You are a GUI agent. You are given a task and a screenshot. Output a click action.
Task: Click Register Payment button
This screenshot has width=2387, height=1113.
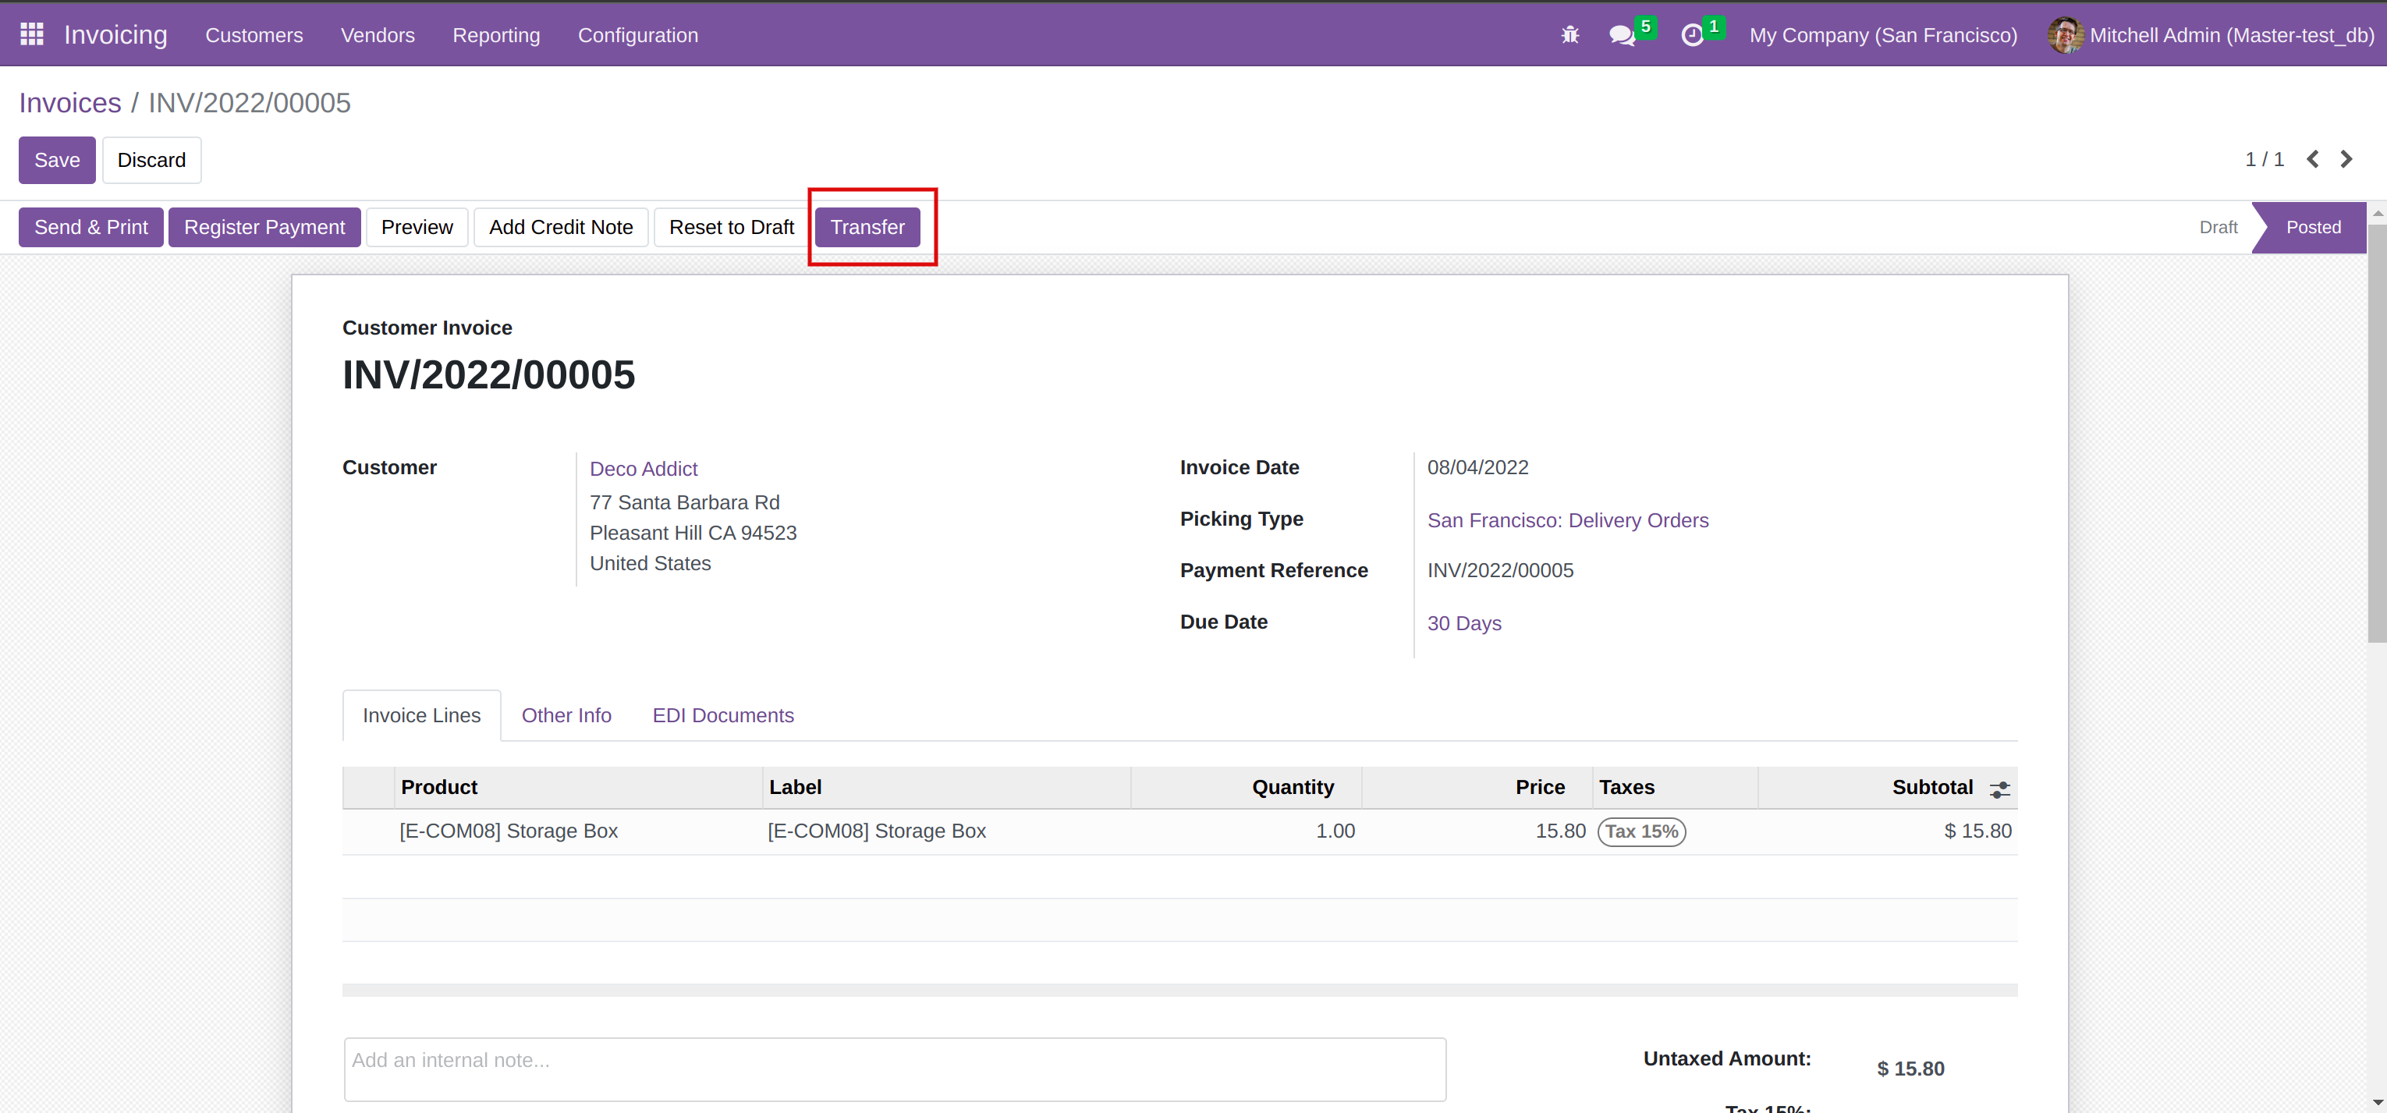[x=264, y=227]
